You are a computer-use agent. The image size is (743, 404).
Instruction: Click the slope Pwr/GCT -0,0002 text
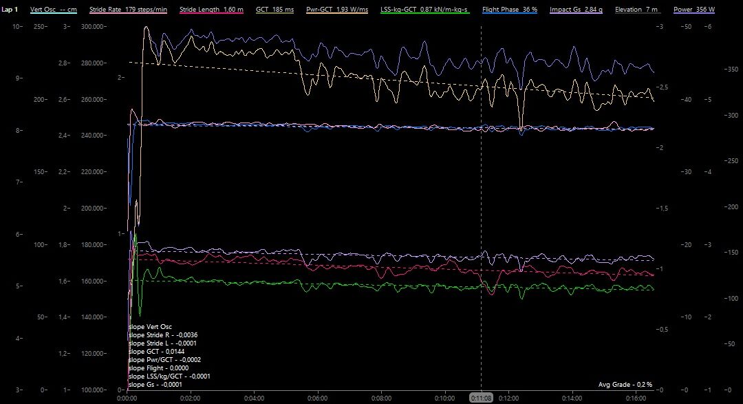[x=164, y=360]
